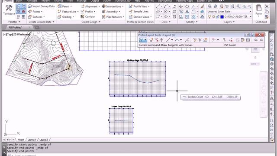Click the Feature Line button

pyautogui.click(x=68, y=12)
